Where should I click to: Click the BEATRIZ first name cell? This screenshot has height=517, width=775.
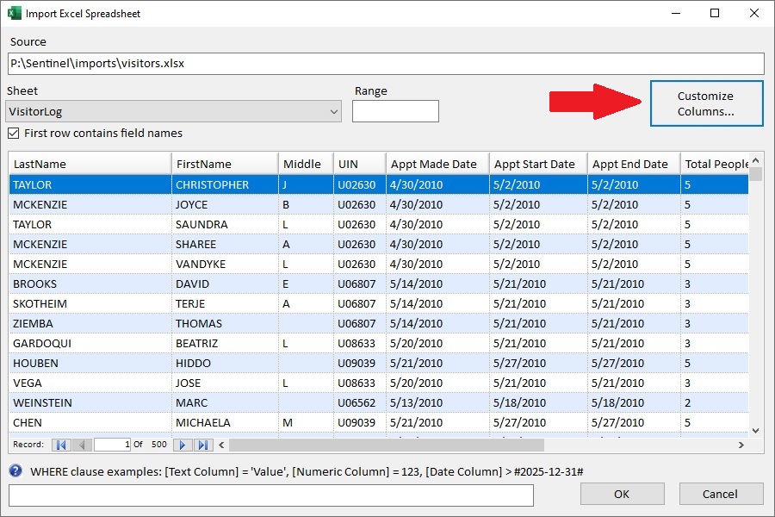[225, 343]
